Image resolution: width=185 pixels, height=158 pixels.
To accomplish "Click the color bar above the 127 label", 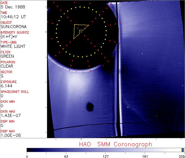I will pyautogui.click(x=106, y=150).
